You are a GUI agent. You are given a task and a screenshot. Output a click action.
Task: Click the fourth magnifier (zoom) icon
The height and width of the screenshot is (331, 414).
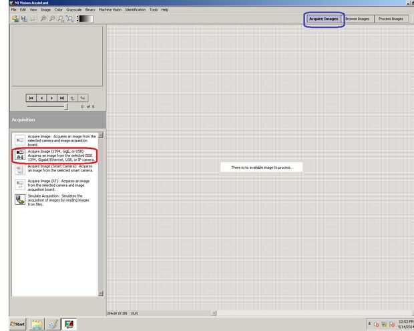click(69, 19)
